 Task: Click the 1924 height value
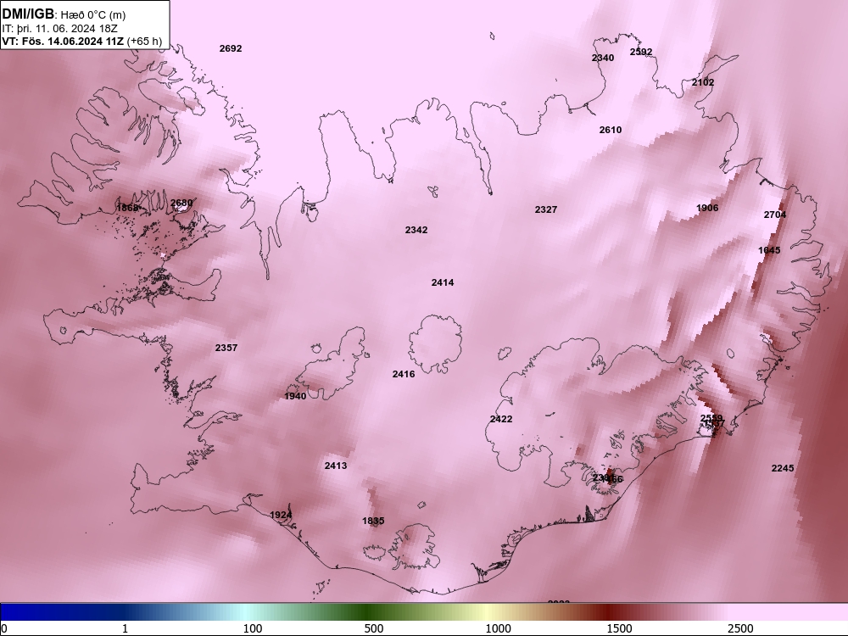[281, 515]
